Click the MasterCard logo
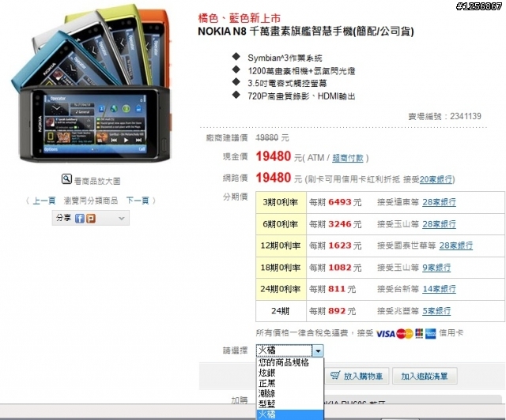 point(405,334)
